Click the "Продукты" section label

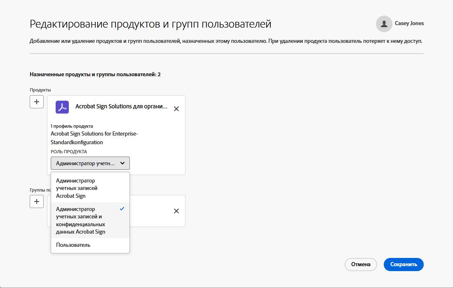40,90
